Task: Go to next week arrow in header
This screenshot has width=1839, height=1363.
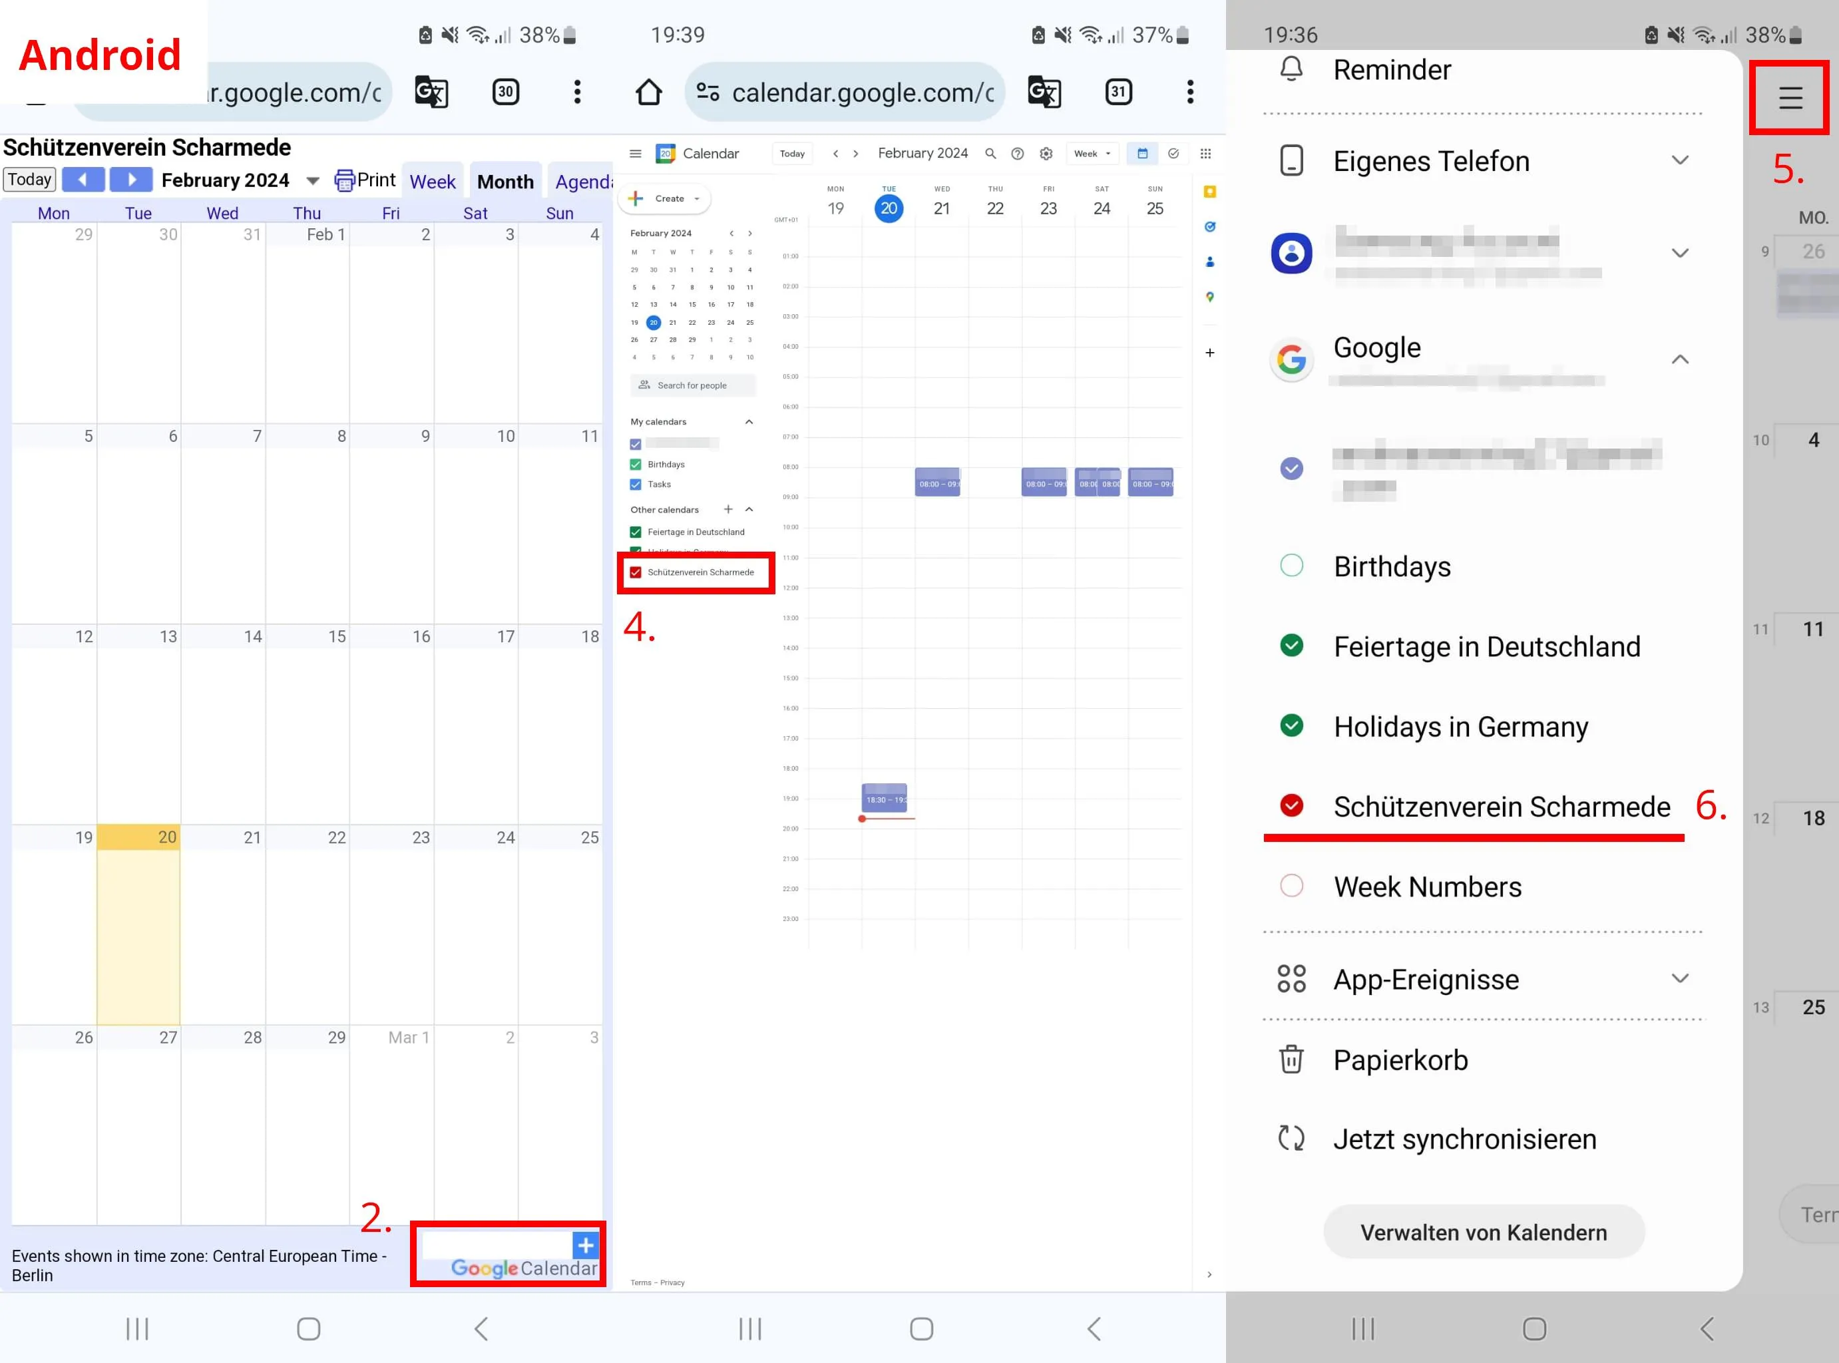Action: point(855,154)
